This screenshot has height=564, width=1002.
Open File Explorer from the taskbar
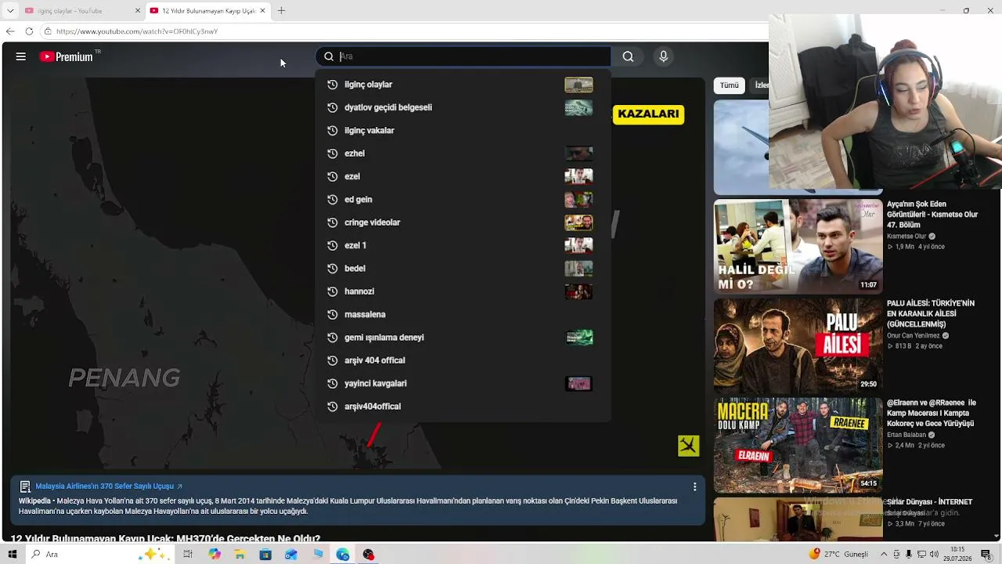240,555
